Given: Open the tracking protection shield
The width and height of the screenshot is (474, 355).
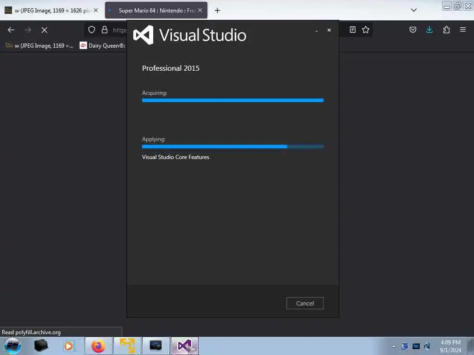Looking at the screenshot, I should point(92,30).
